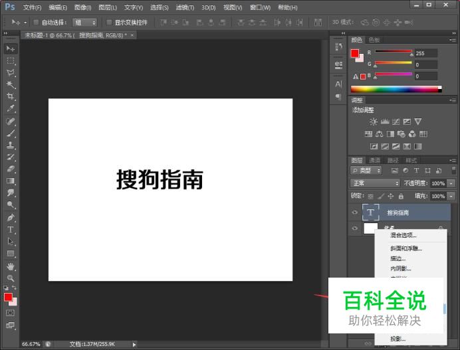Open the 图层(L) menu
This screenshot has width=460, height=350.
tap(108, 7)
